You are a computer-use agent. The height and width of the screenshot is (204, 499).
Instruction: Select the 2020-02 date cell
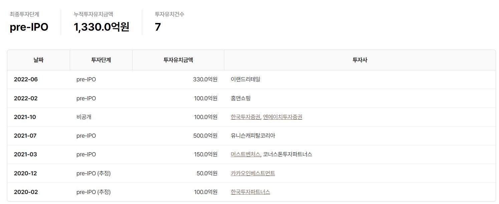pos(26,192)
